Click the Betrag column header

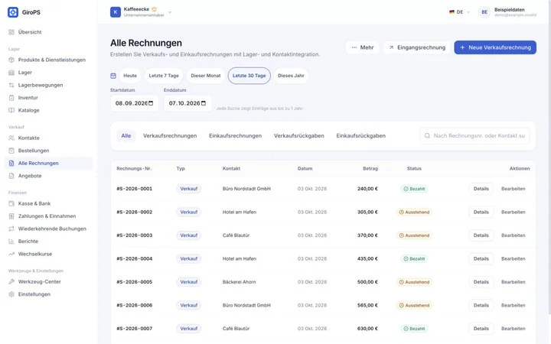pyautogui.click(x=370, y=168)
